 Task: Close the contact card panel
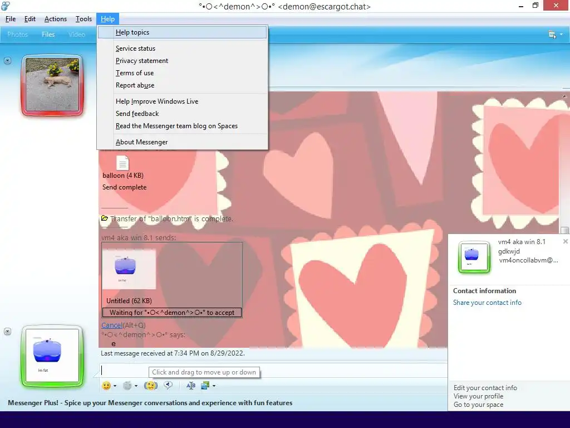tap(566, 241)
